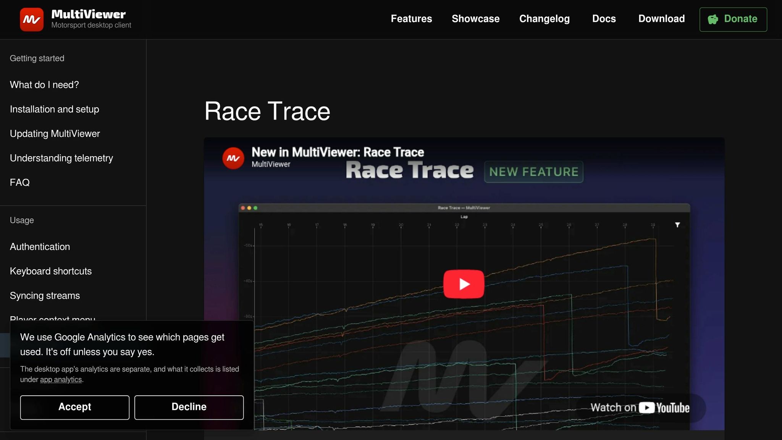The image size is (782, 440).
Task: Click the MultiViewer channel name in video
Action: (x=271, y=164)
